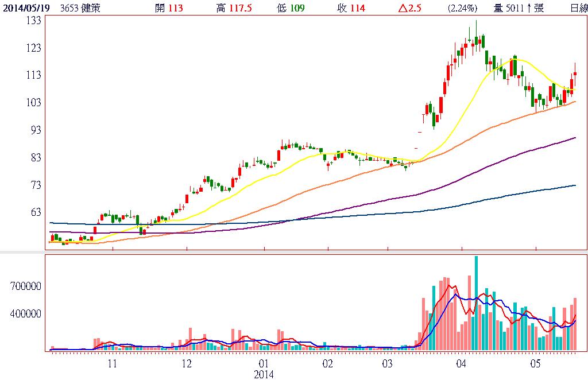The image size is (588, 380).
Task: Select the 04 month marker on time axis
Action: click(x=462, y=364)
